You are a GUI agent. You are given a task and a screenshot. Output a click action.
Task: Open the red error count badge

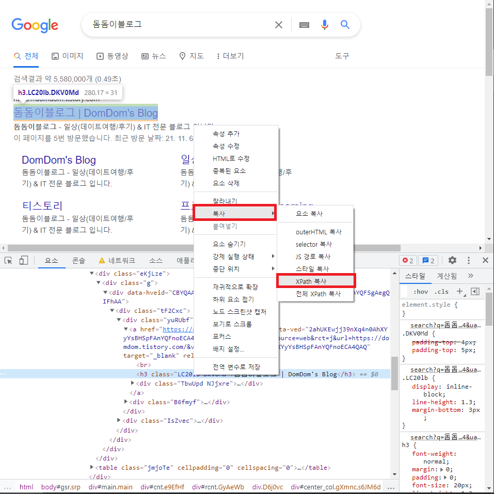(408, 261)
